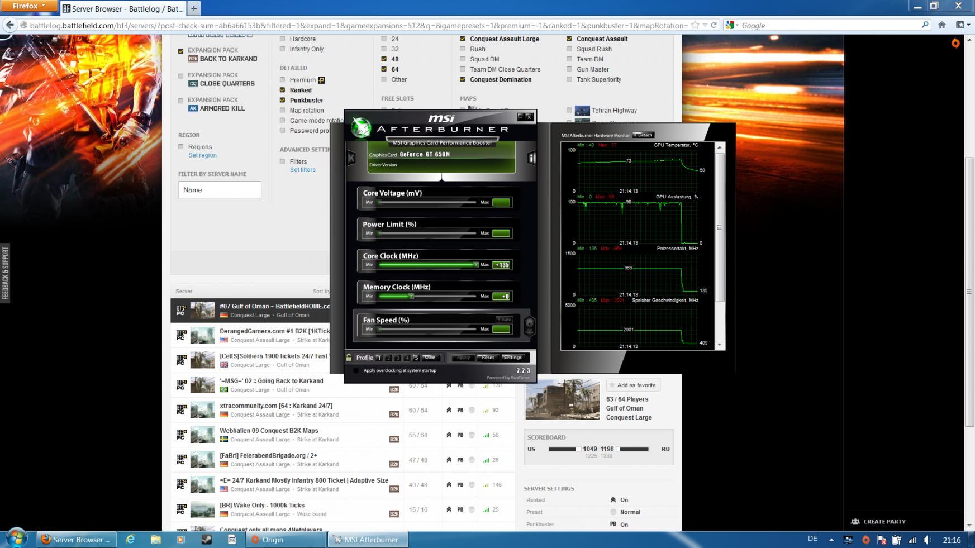
Task: Switch to MSI Afterburner taskbar button
Action: pyautogui.click(x=368, y=540)
